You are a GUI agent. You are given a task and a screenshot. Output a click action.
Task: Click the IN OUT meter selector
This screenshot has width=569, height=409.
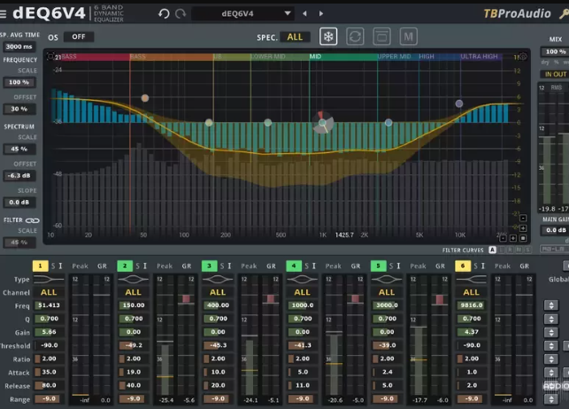(555, 74)
